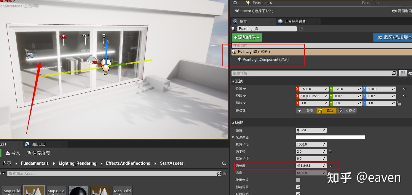Reset rotation to default arrow icon
412x195 pixels.
[404, 96]
